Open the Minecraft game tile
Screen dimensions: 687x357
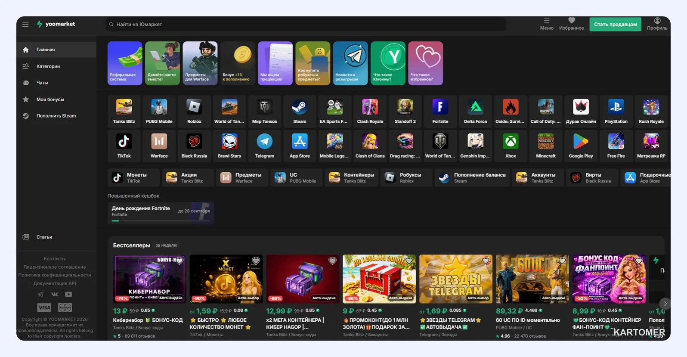pos(546,146)
